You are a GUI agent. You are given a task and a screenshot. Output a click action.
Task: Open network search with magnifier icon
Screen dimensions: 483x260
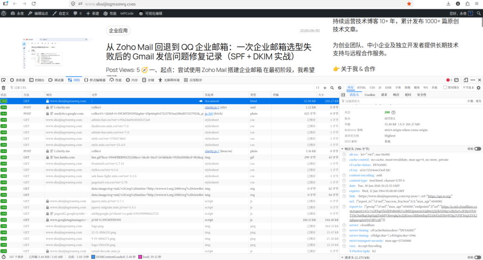(332, 88)
